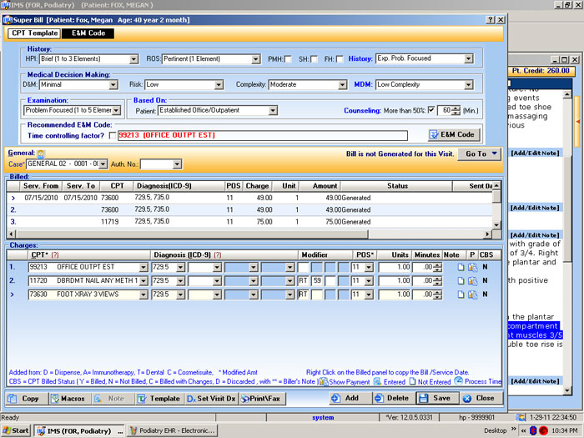Viewport: 584px width, 438px height.
Task: Click payment icon in 73630 charge row
Action: click(473, 295)
